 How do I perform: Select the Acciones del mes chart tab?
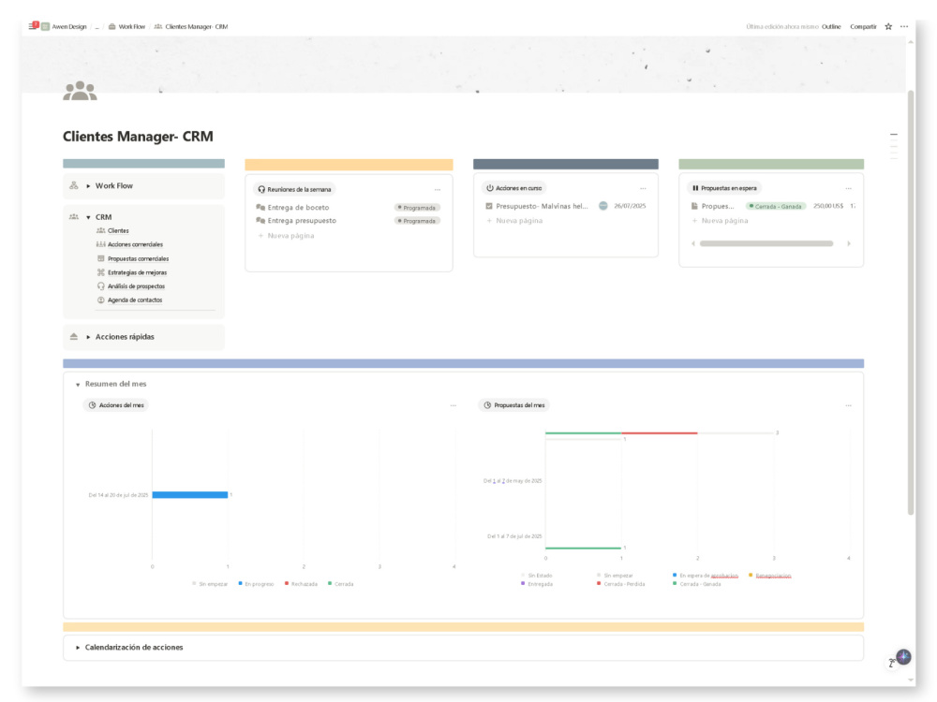coord(116,405)
